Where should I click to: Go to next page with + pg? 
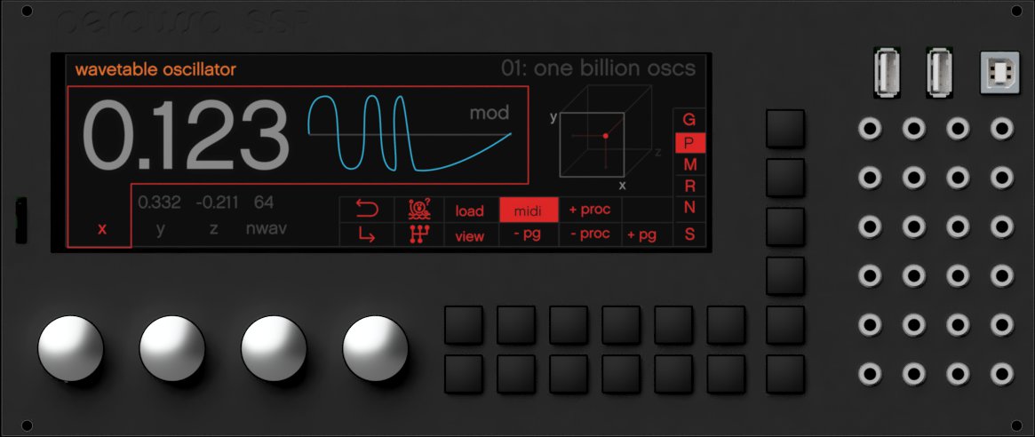[641, 234]
